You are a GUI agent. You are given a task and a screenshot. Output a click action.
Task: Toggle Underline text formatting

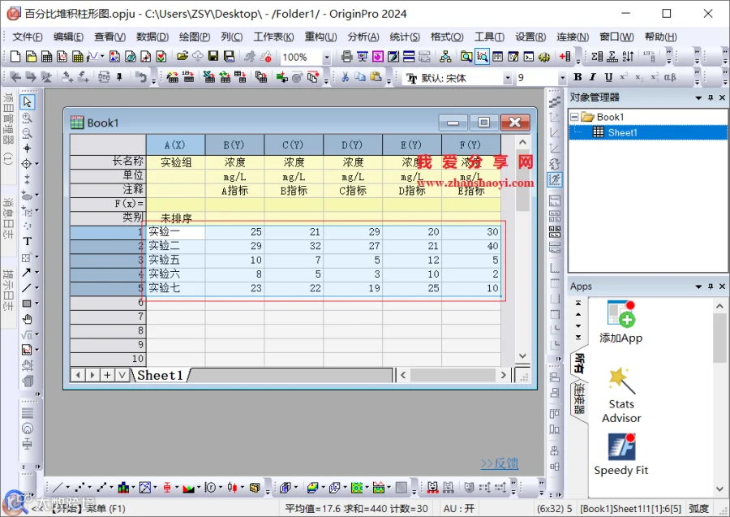(608, 77)
